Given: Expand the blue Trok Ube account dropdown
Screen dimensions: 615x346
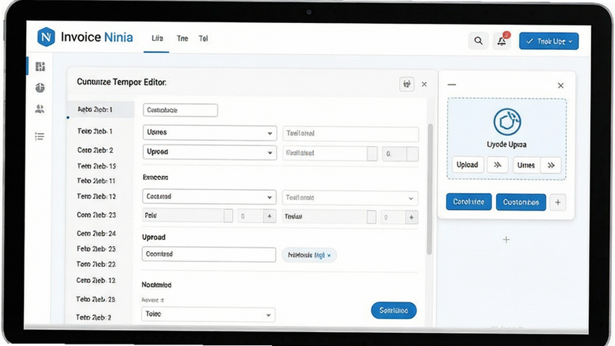Looking at the screenshot, I should point(549,42).
